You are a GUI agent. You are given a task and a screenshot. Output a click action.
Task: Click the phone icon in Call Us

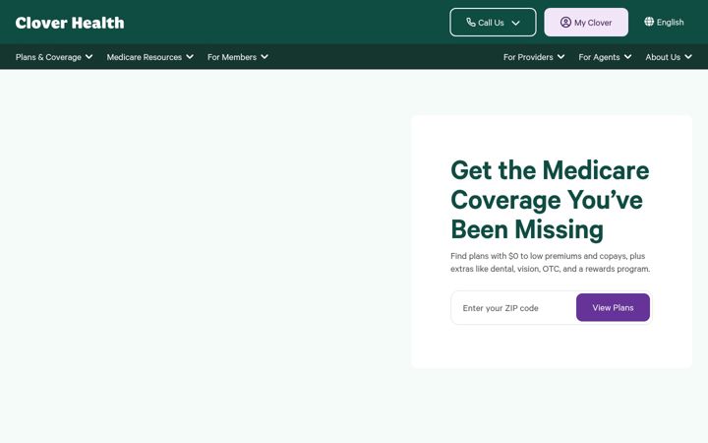click(x=470, y=22)
